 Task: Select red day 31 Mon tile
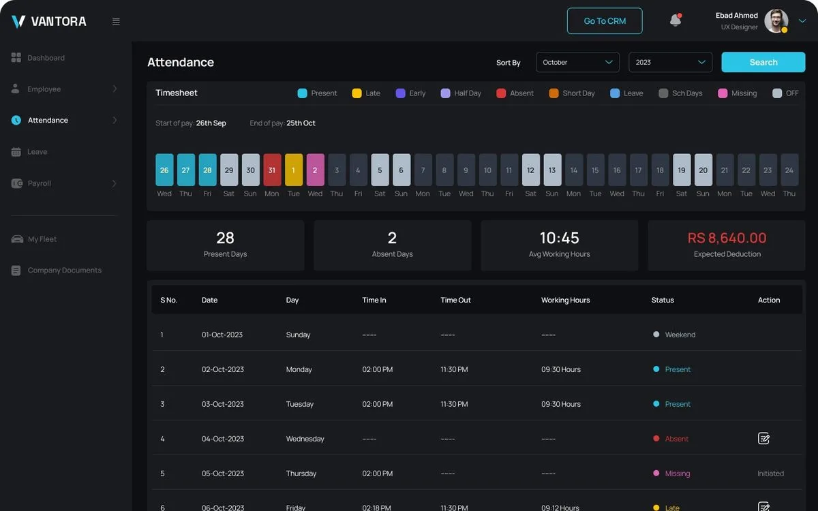click(272, 170)
